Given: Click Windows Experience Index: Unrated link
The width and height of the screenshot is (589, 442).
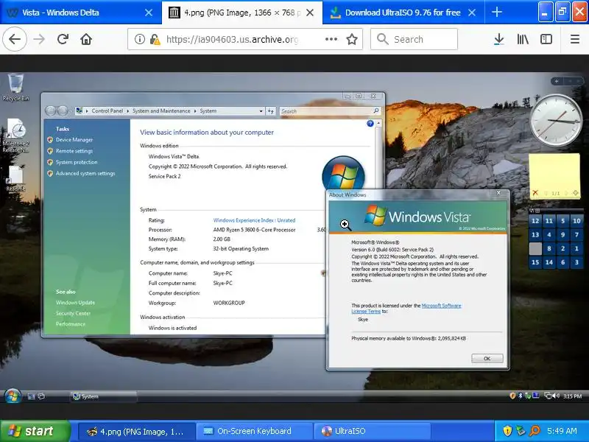Looking at the screenshot, I should click(x=254, y=220).
